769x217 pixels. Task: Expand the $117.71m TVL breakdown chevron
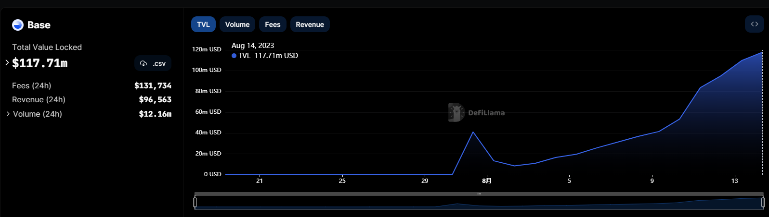tap(7, 62)
